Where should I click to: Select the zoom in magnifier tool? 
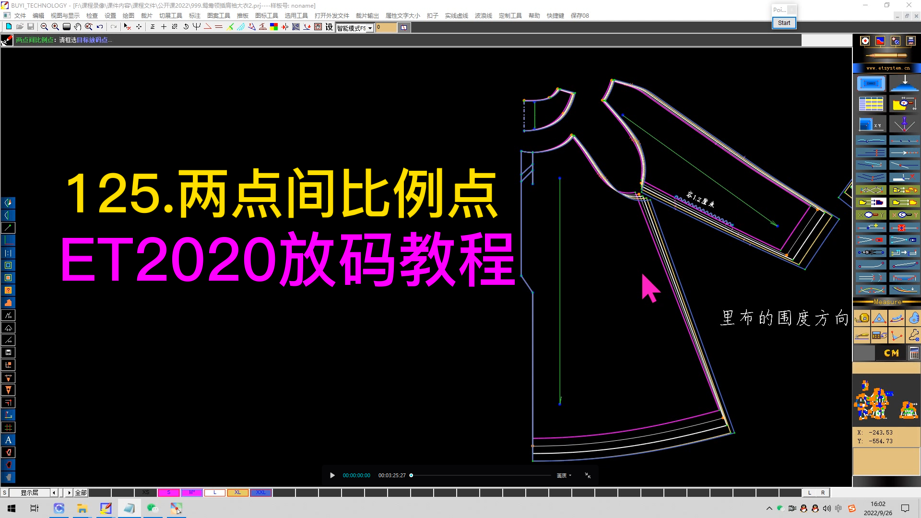coord(55,27)
